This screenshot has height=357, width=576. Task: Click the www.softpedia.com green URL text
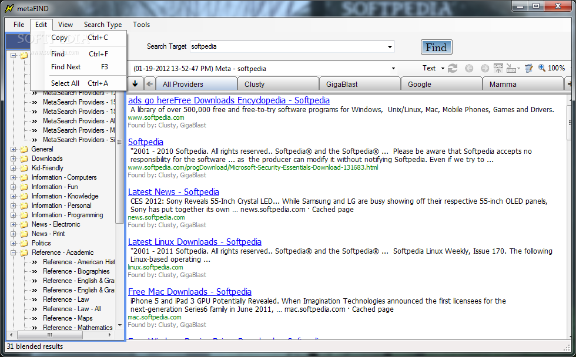pyautogui.click(x=156, y=118)
